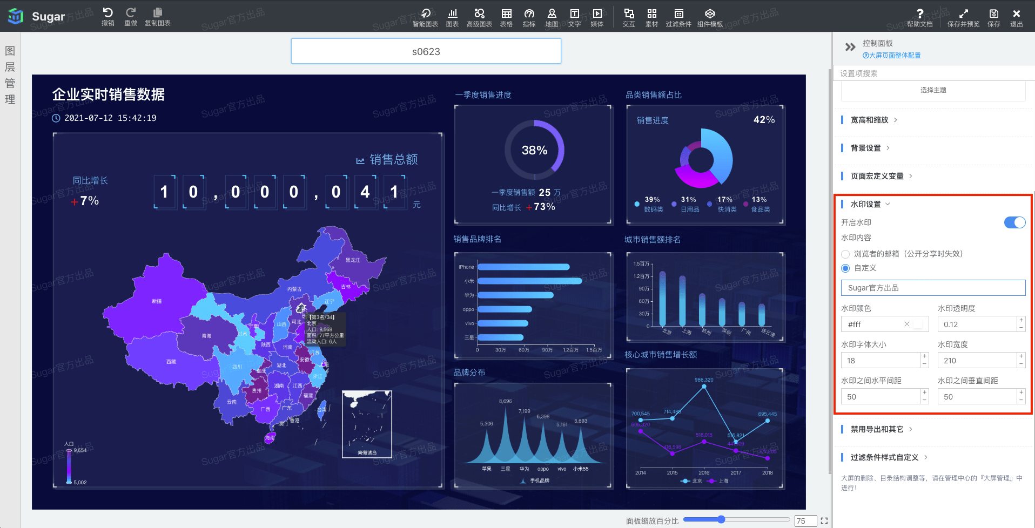Image resolution: width=1035 pixels, height=528 pixels.
Task: Click the 水印字体大小 18 field
Action: [x=881, y=360]
